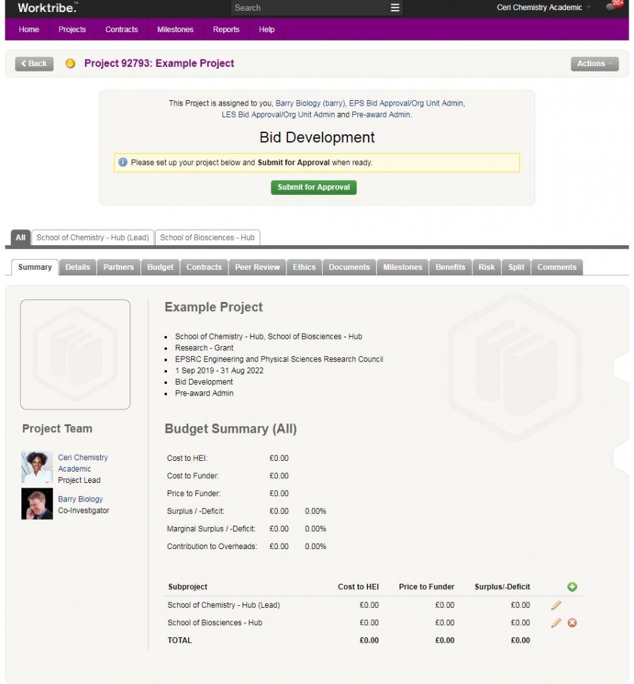Select the School of Biosciences - Hub tab
The image size is (634, 684).
(x=207, y=237)
